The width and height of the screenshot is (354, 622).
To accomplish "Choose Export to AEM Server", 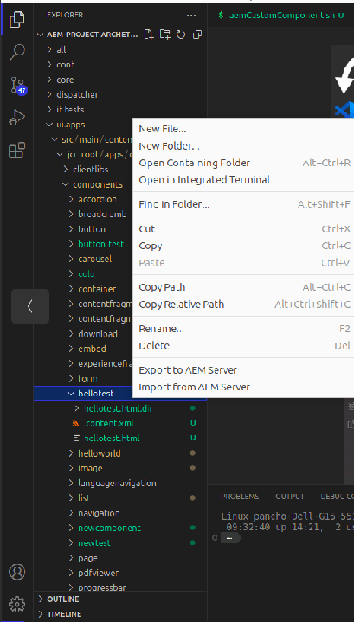I will coord(188,370).
